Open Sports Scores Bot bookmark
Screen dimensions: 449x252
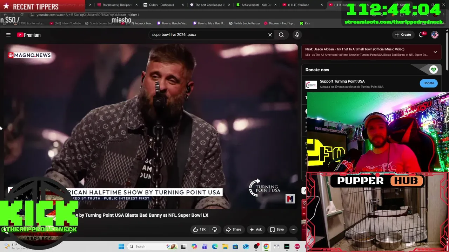click(100, 23)
